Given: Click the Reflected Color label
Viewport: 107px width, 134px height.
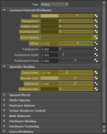Looking at the screenshot, I should click(x=29, y=89).
